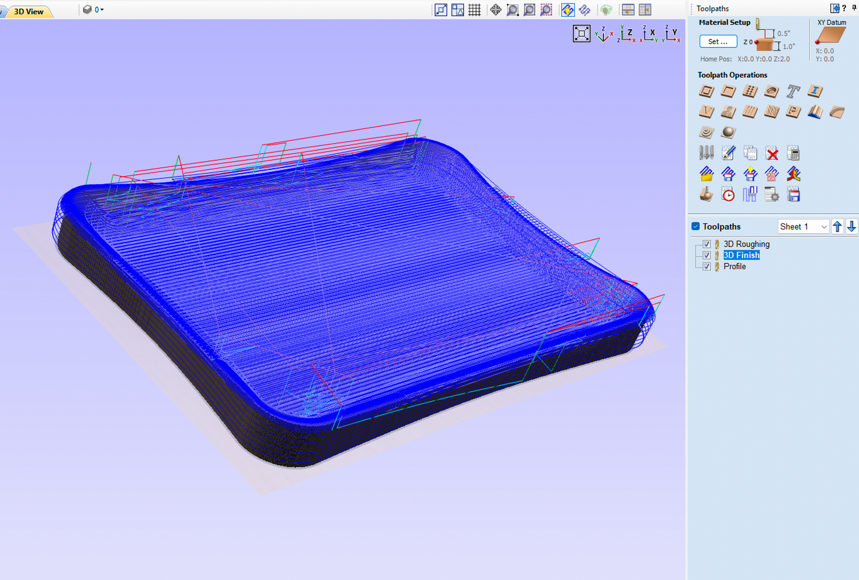Select the Prism Carving toolpath icon
859x580 pixels.
pyautogui.click(x=793, y=112)
